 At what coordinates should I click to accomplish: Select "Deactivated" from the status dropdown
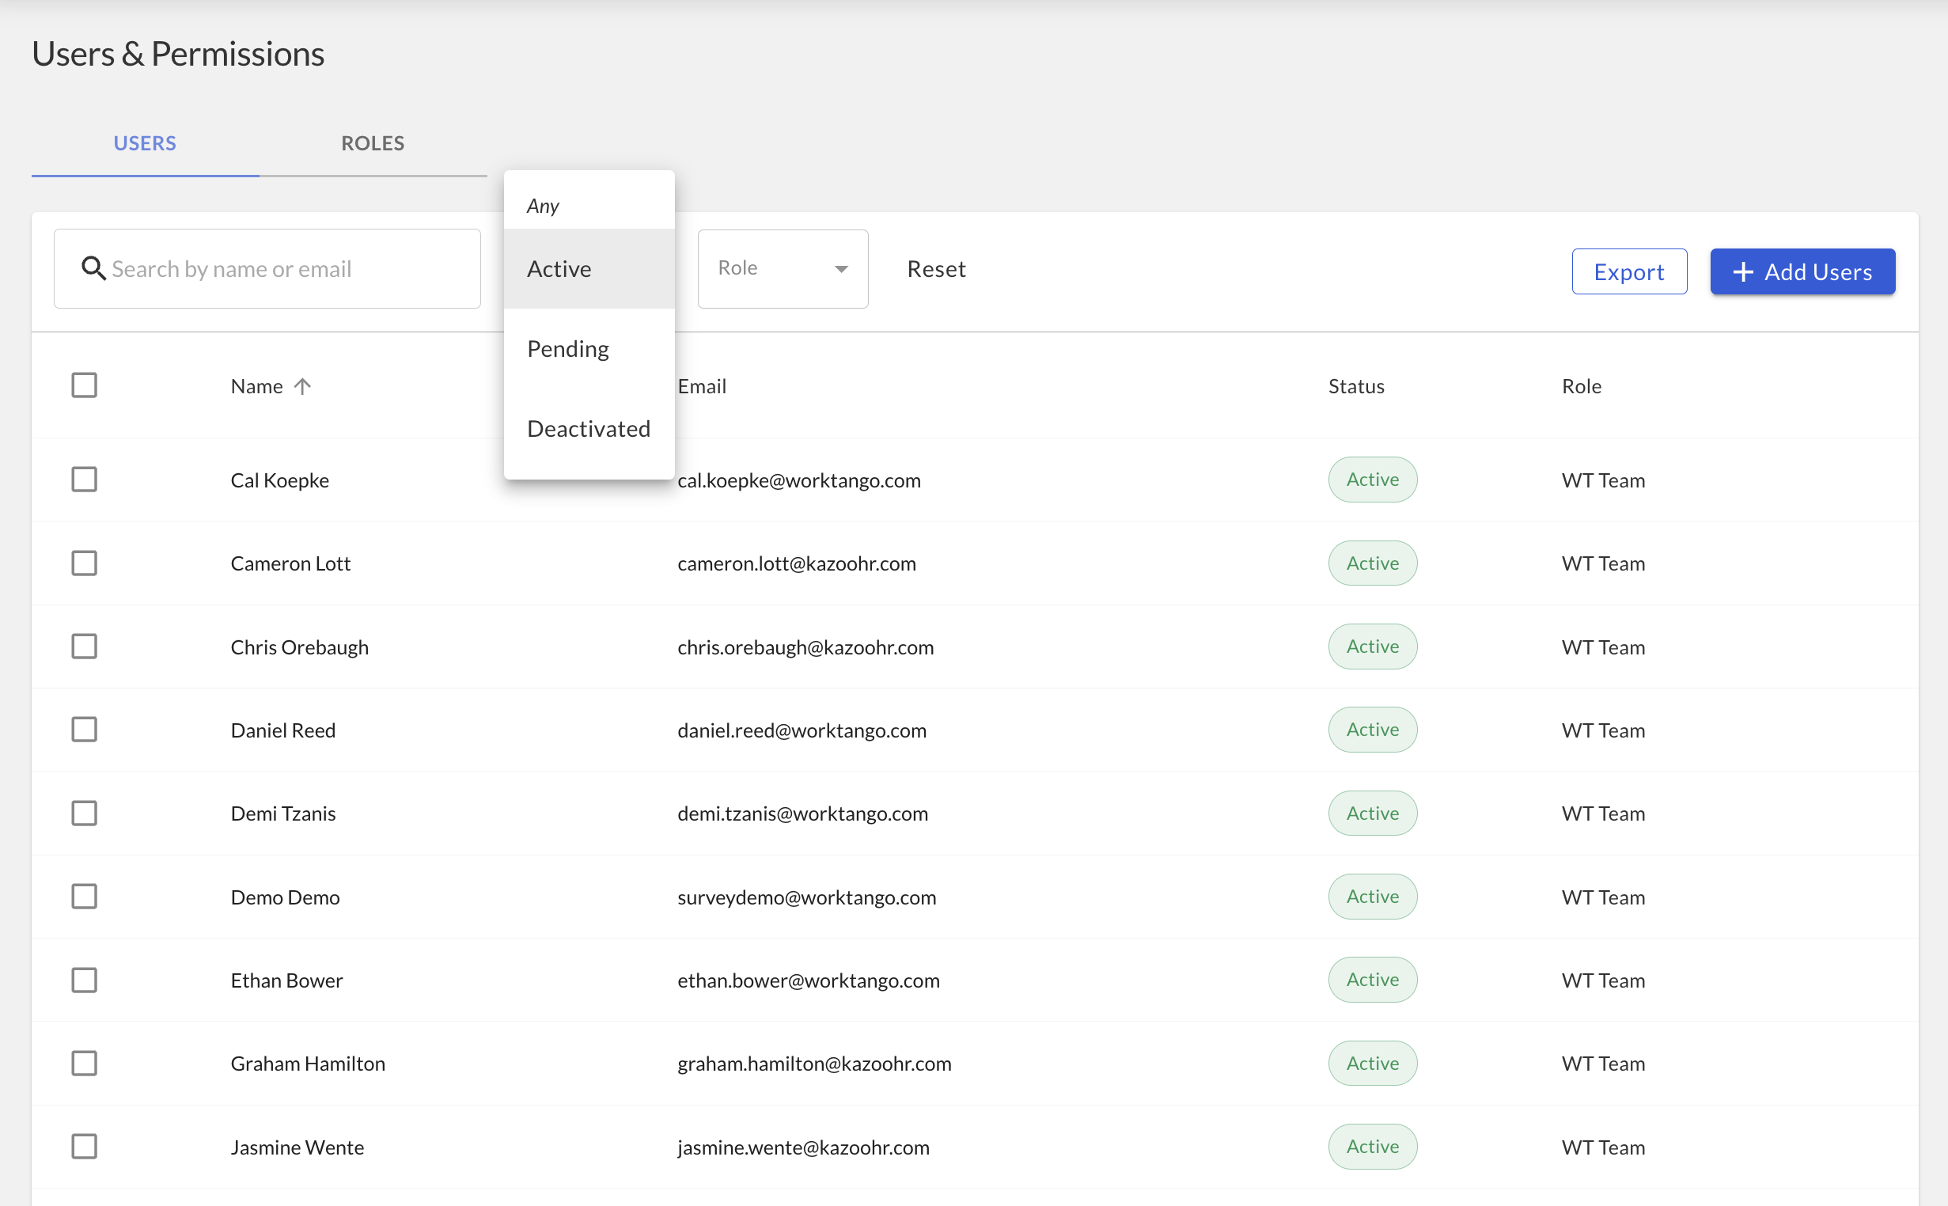click(588, 428)
